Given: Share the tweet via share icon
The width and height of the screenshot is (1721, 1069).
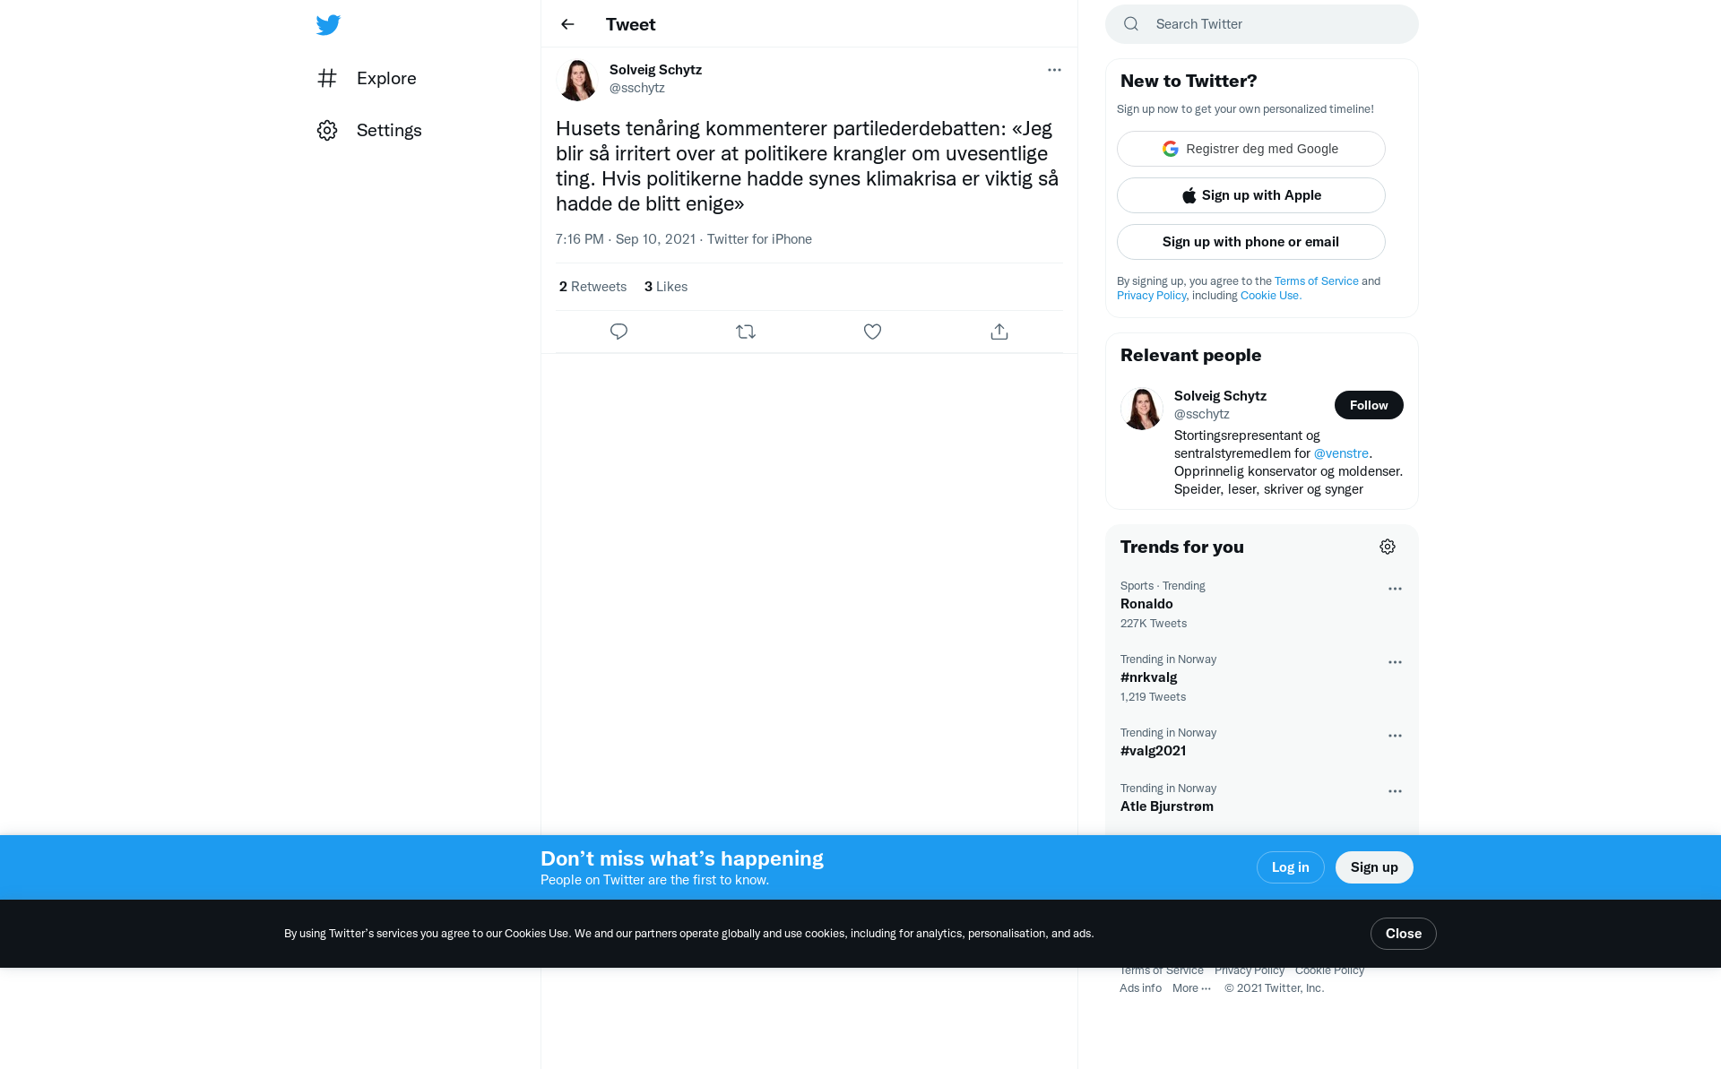Looking at the screenshot, I should [x=999, y=332].
